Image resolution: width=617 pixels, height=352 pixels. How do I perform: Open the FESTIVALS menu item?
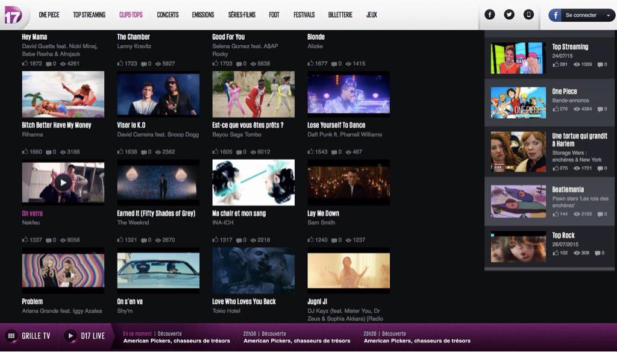coord(304,15)
